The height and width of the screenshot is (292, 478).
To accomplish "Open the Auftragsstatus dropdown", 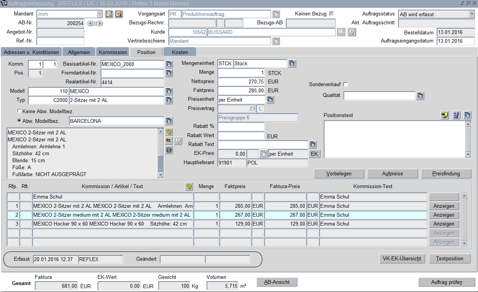I will (471, 14).
